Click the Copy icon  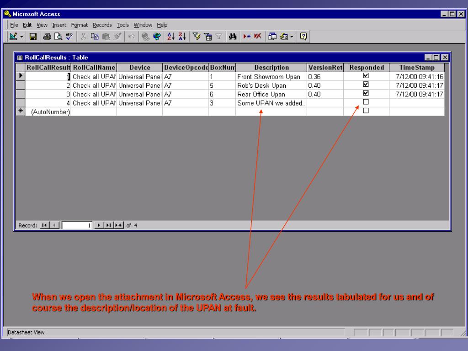pyautogui.click(x=95, y=37)
